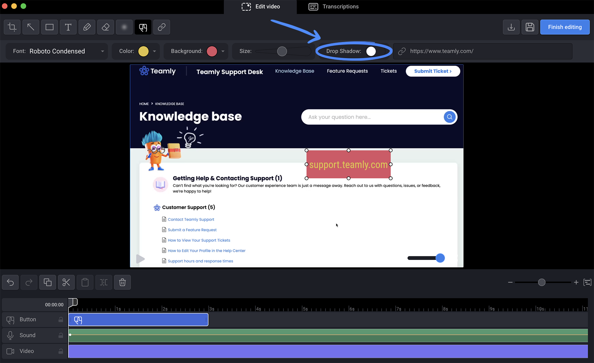594x363 pixels.
Task: Click the timeline playhead marker
Action: coord(73,302)
